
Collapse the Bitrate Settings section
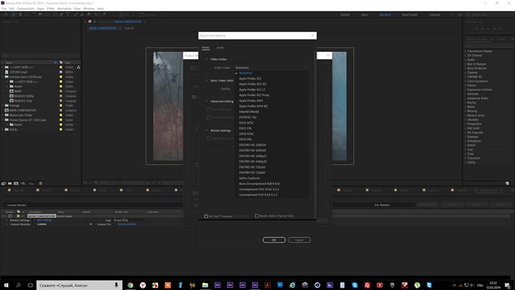pyautogui.click(x=207, y=130)
